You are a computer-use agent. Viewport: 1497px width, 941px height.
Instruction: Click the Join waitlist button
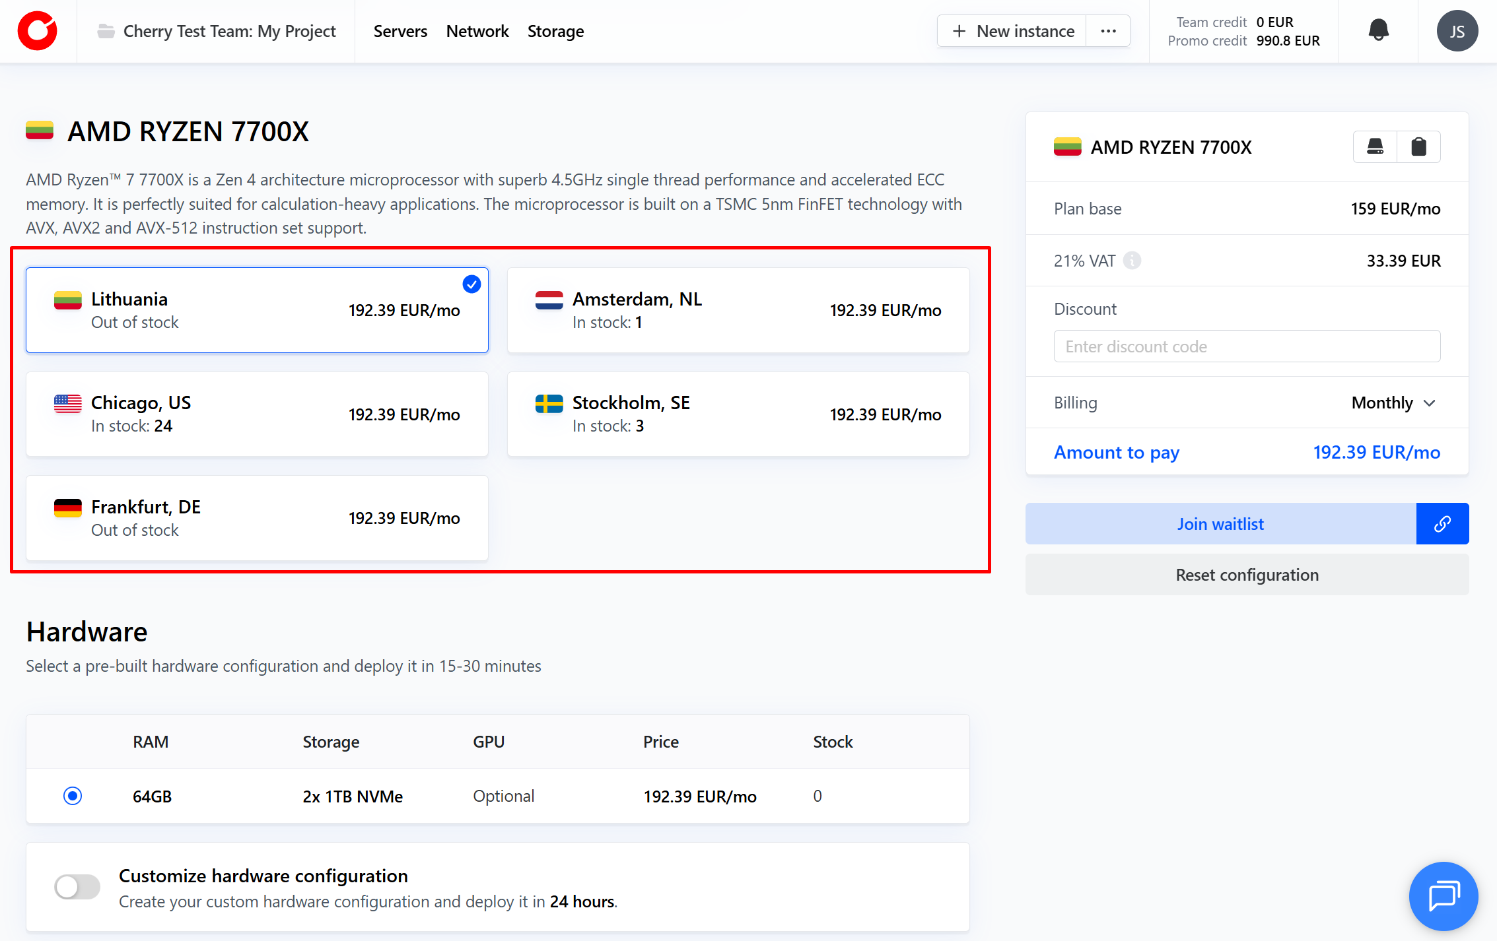(1220, 524)
